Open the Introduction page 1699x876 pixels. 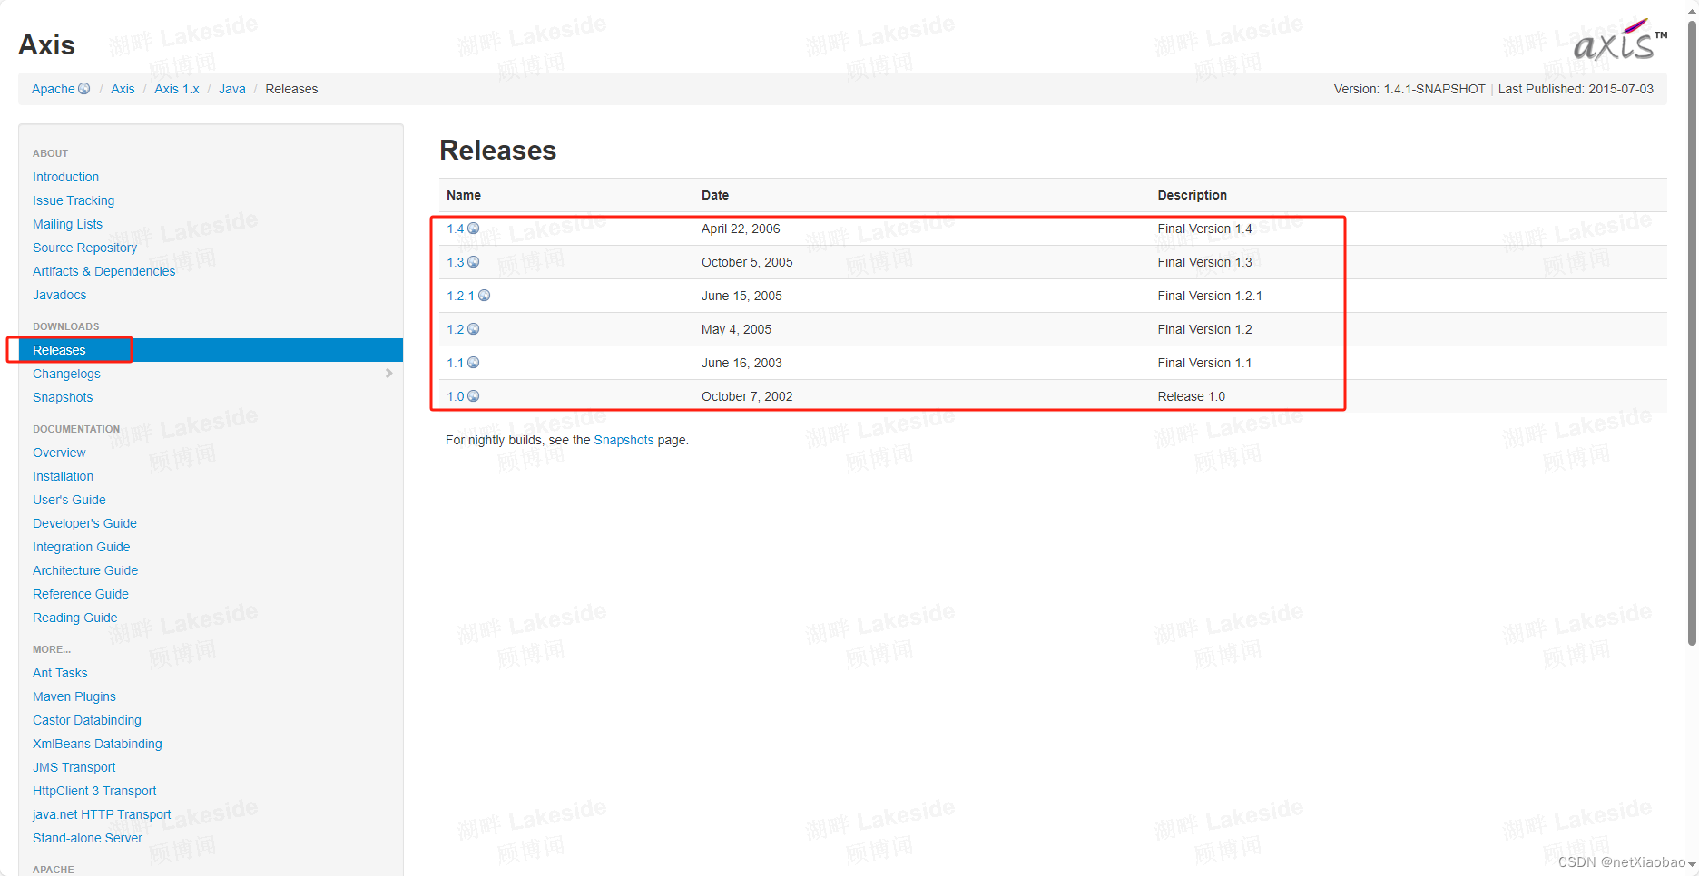65,176
